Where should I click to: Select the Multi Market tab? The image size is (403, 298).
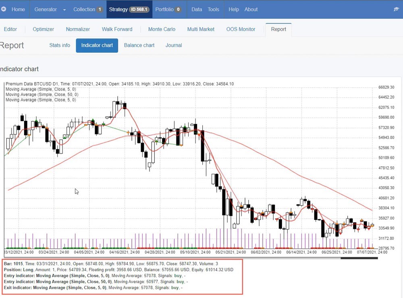coord(201,29)
